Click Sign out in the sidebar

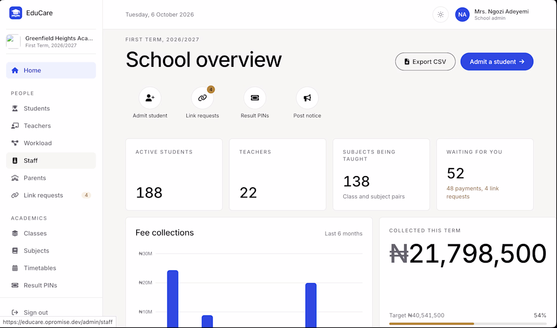[x=51, y=312]
